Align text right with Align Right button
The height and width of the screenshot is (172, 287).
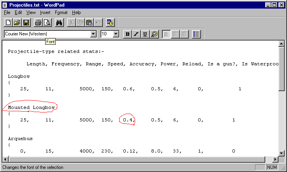tap(184, 34)
